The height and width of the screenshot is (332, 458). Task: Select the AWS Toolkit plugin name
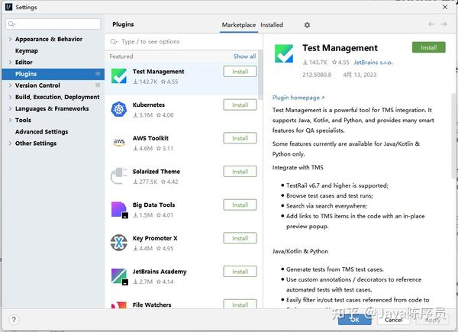[x=150, y=138]
